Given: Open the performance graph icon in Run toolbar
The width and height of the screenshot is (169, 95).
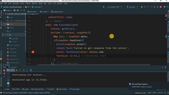Looking at the screenshot, I should click(x=27, y=70).
